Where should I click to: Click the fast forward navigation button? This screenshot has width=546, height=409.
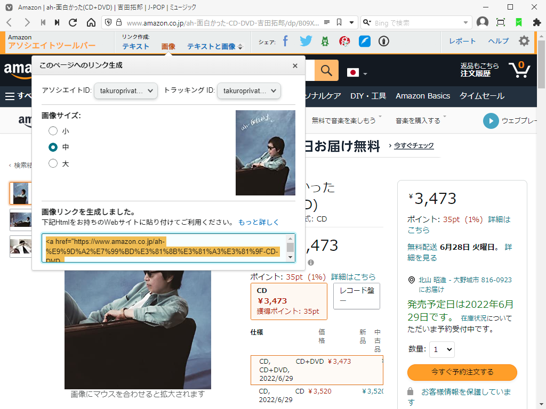click(57, 22)
